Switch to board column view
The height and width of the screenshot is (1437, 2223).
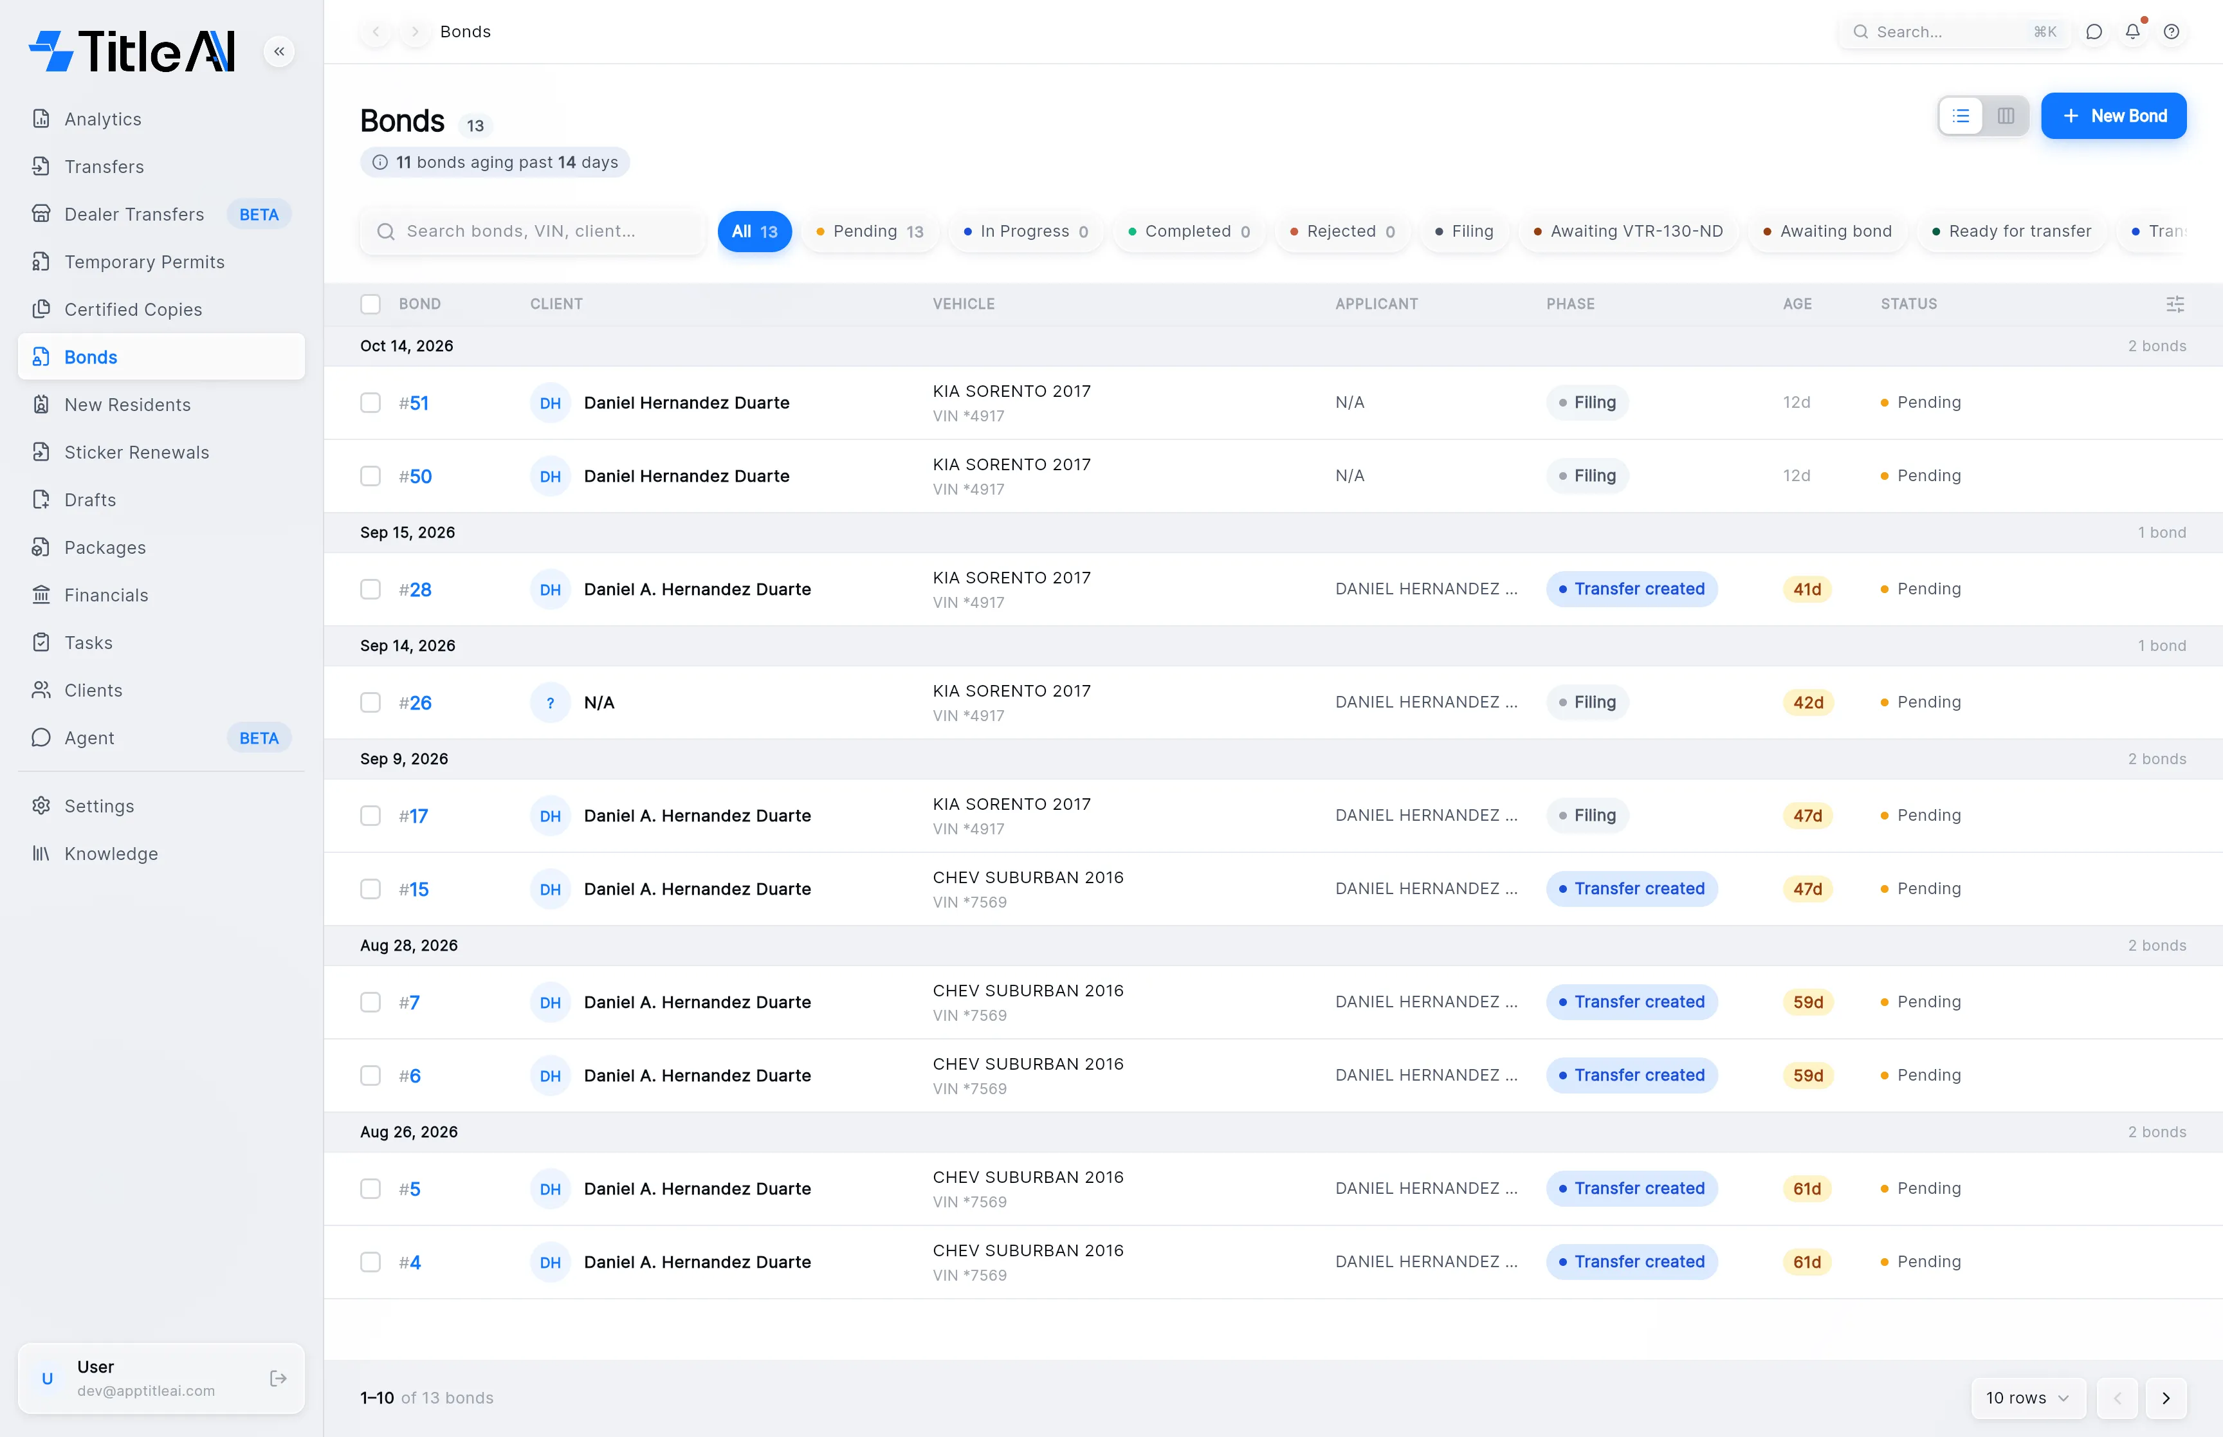coord(2006,116)
